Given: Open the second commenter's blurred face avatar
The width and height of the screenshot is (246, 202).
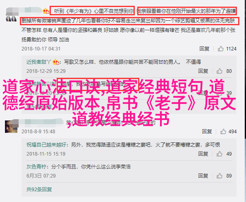Looking at the screenshot, I should pos(12,126).
